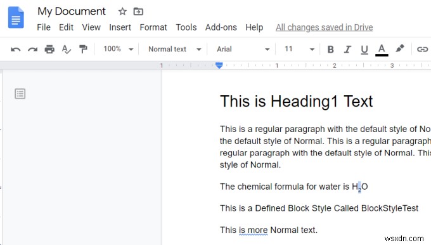The height and width of the screenshot is (245, 431).
Task: Open the move-to-folder icon
Action: tap(138, 11)
